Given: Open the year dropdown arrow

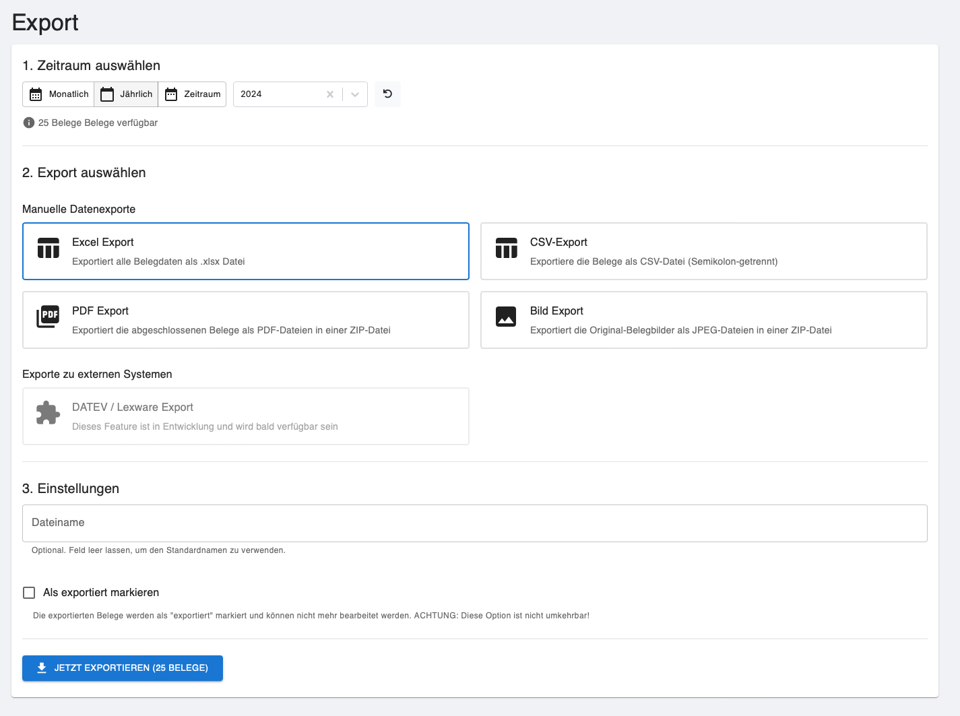Looking at the screenshot, I should (x=355, y=94).
